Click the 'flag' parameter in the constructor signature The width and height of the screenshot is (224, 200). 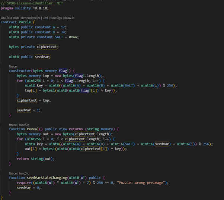[x=64, y=71]
